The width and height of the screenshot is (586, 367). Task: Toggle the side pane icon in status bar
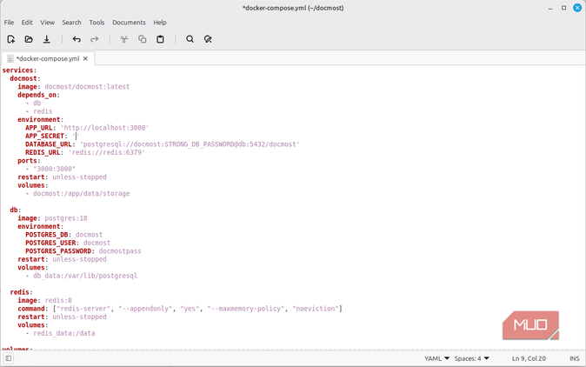tap(8, 358)
